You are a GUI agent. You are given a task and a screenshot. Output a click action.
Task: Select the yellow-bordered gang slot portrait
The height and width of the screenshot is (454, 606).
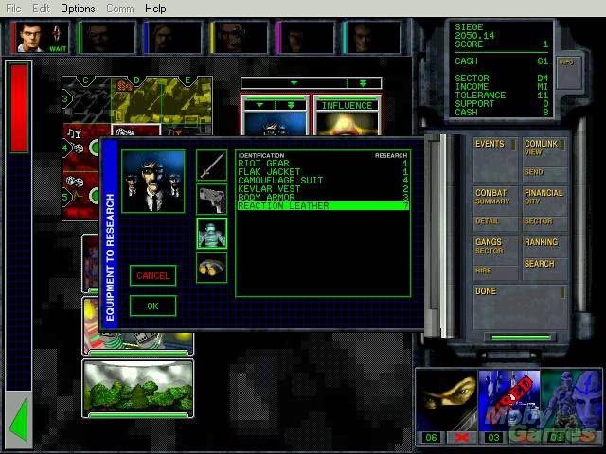(240, 38)
